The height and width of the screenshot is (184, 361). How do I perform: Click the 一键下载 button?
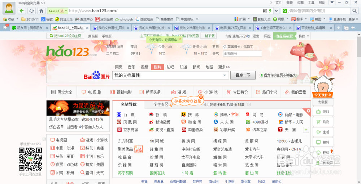(208, 36)
